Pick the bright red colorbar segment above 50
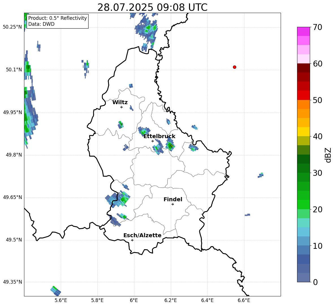This screenshot has height=306, width=335. click(x=303, y=95)
